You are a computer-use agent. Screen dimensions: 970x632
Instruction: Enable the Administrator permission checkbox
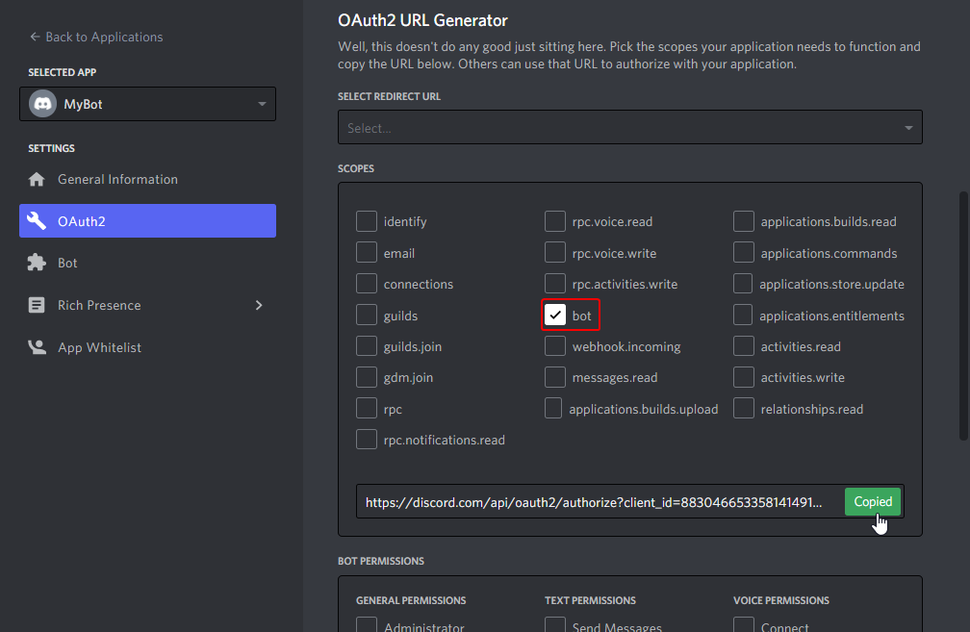click(x=367, y=624)
